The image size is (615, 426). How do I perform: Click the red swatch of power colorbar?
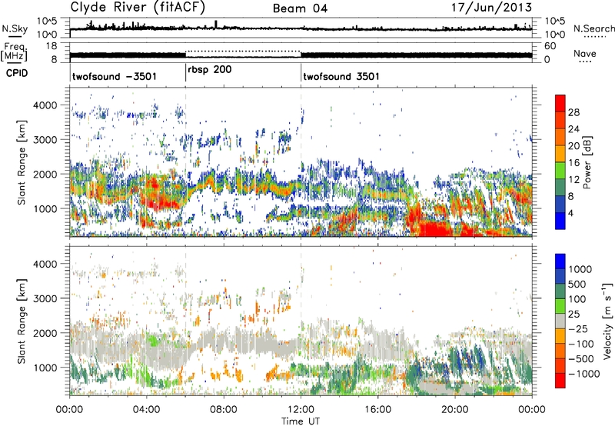tap(560, 104)
